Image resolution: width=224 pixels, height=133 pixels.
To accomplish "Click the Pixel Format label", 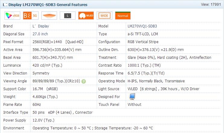I will click(x=13, y=42).
